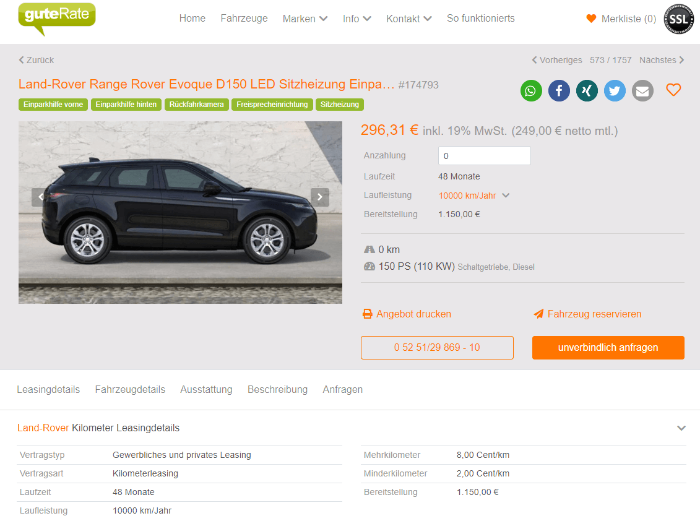Click the 2,00 Cent/km Minderkilometer value
Viewport: 700px width, 521px height.
coord(483,473)
